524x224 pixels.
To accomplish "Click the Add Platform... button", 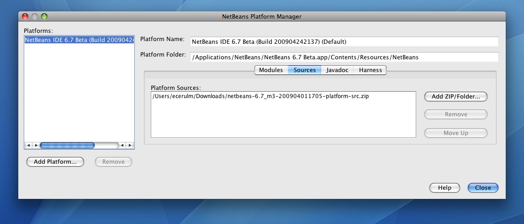I will [x=55, y=162].
